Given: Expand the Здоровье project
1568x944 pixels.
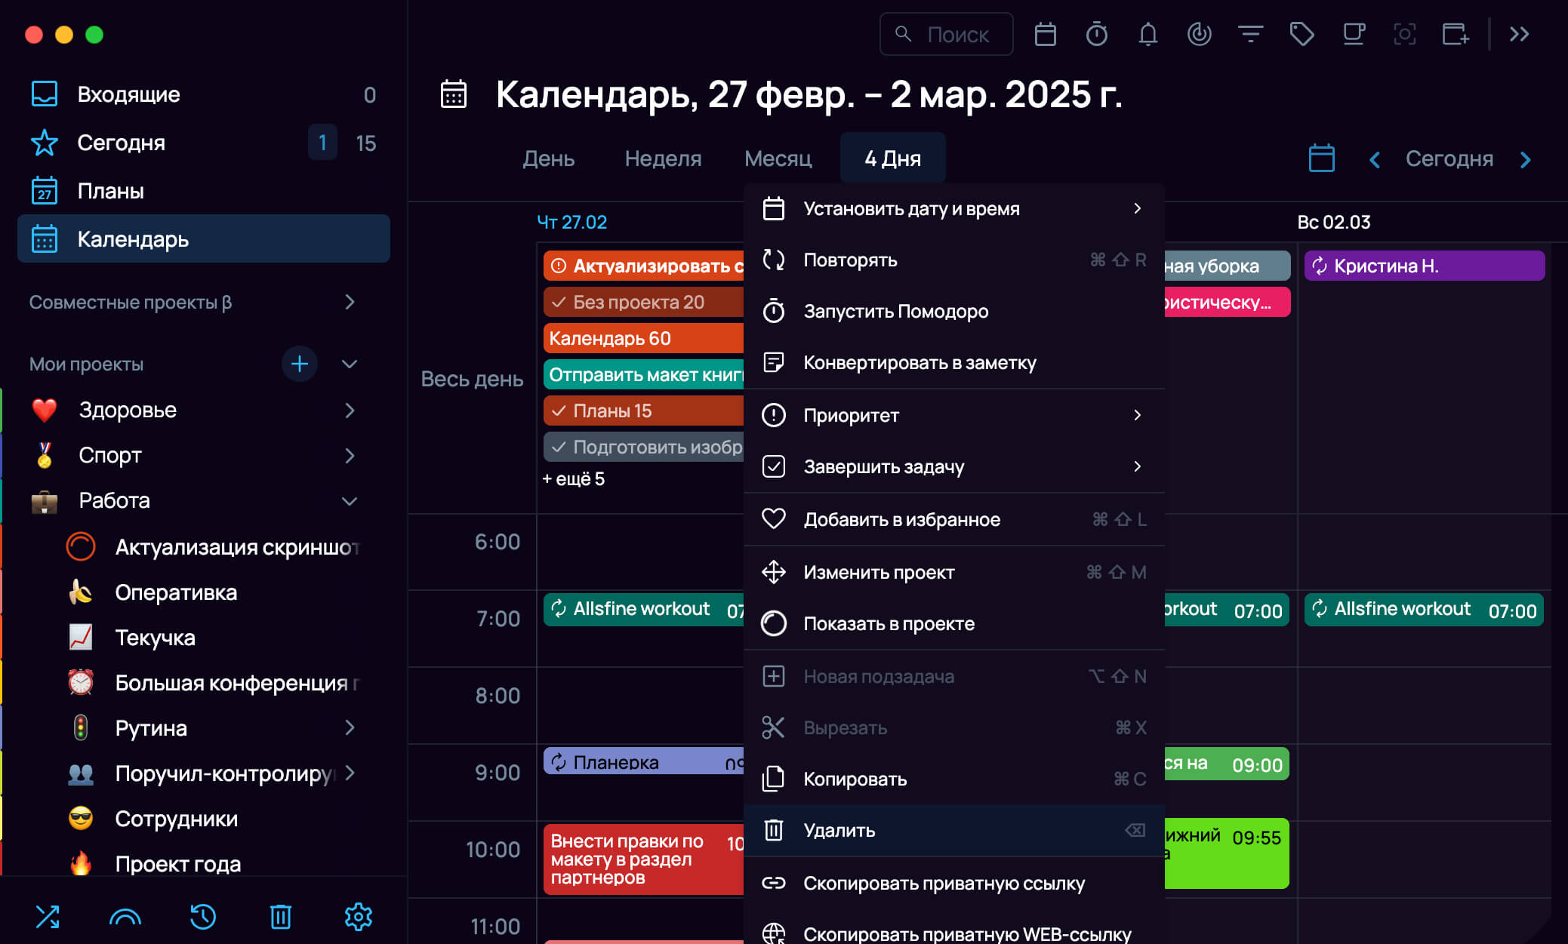Looking at the screenshot, I should (x=350, y=411).
